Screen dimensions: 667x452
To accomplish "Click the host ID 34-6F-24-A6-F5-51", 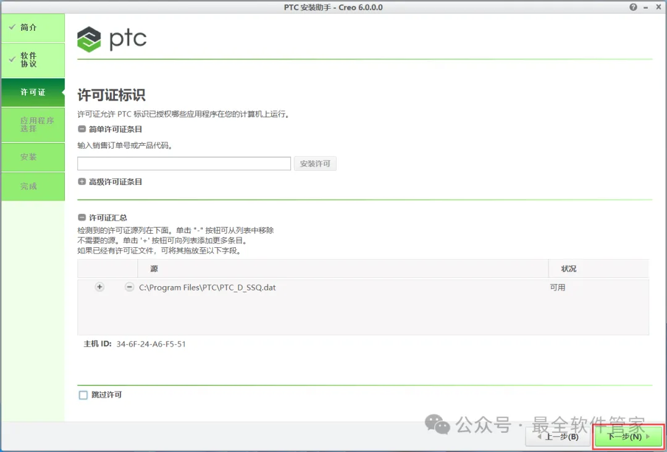I will click(151, 344).
